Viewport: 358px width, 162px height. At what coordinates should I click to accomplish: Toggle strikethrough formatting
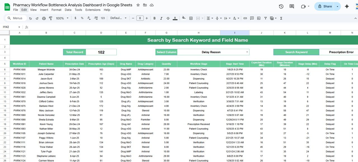168,18
